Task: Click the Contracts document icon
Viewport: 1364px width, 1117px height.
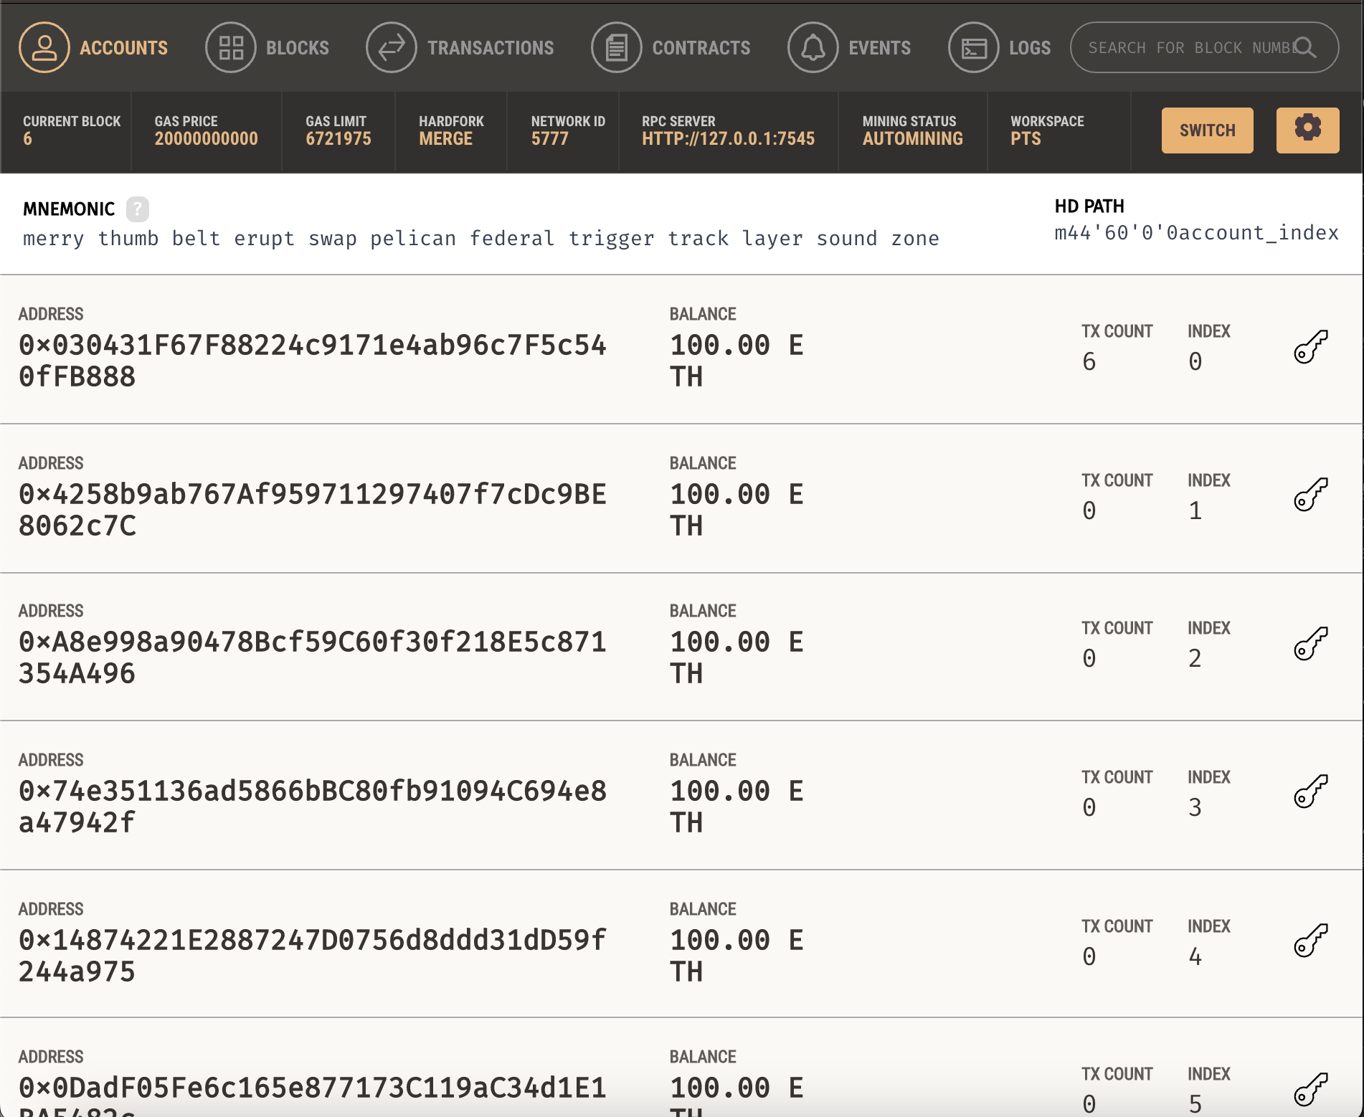Action: tap(617, 47)
